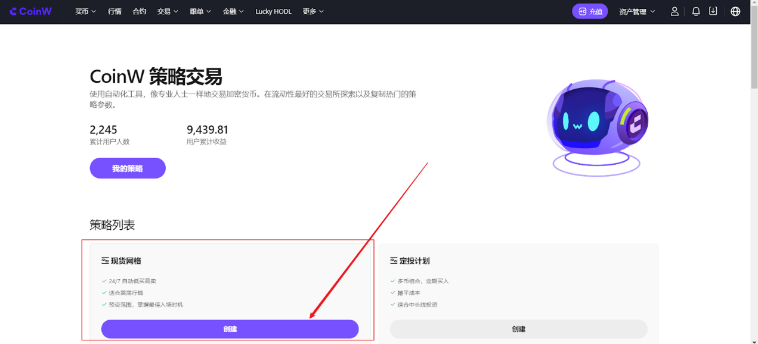The height and width of the screenshot is (344, 758).
Task: Click the 定投计划 plan icon
Action: click(x=394, y=261)
